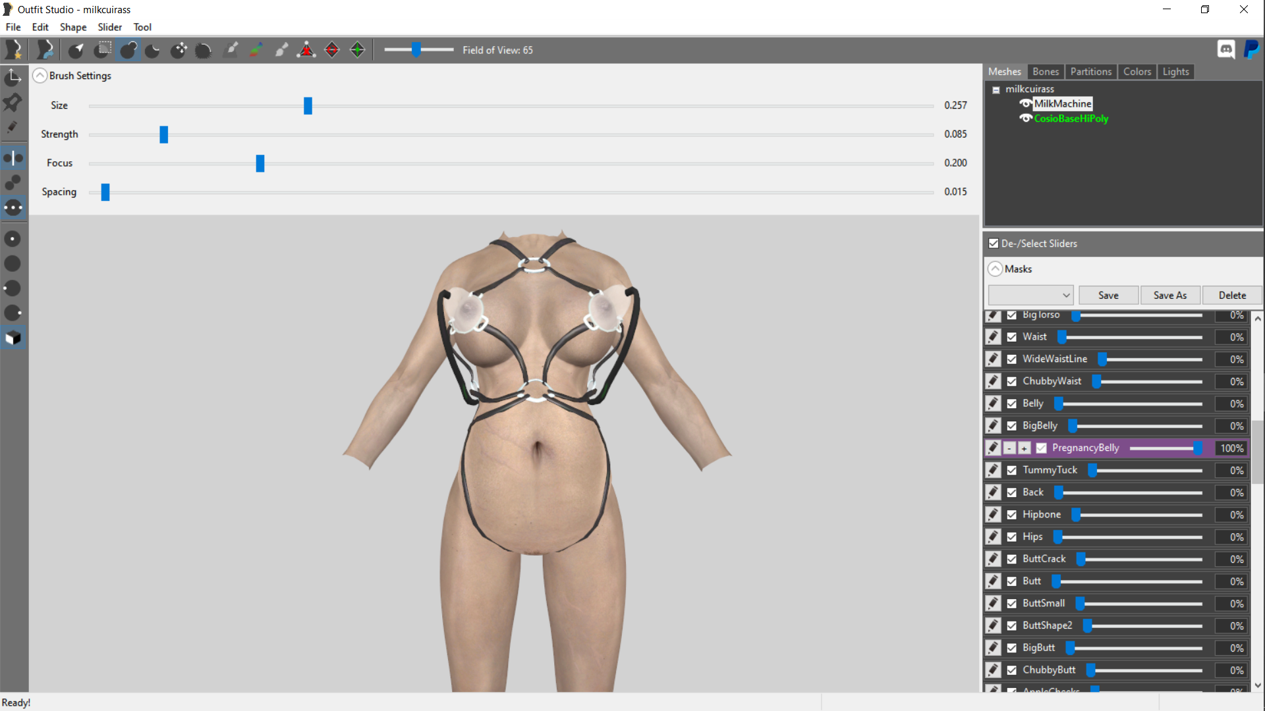Click the Load Reference icon in the toolbar

tap(45, 50)
